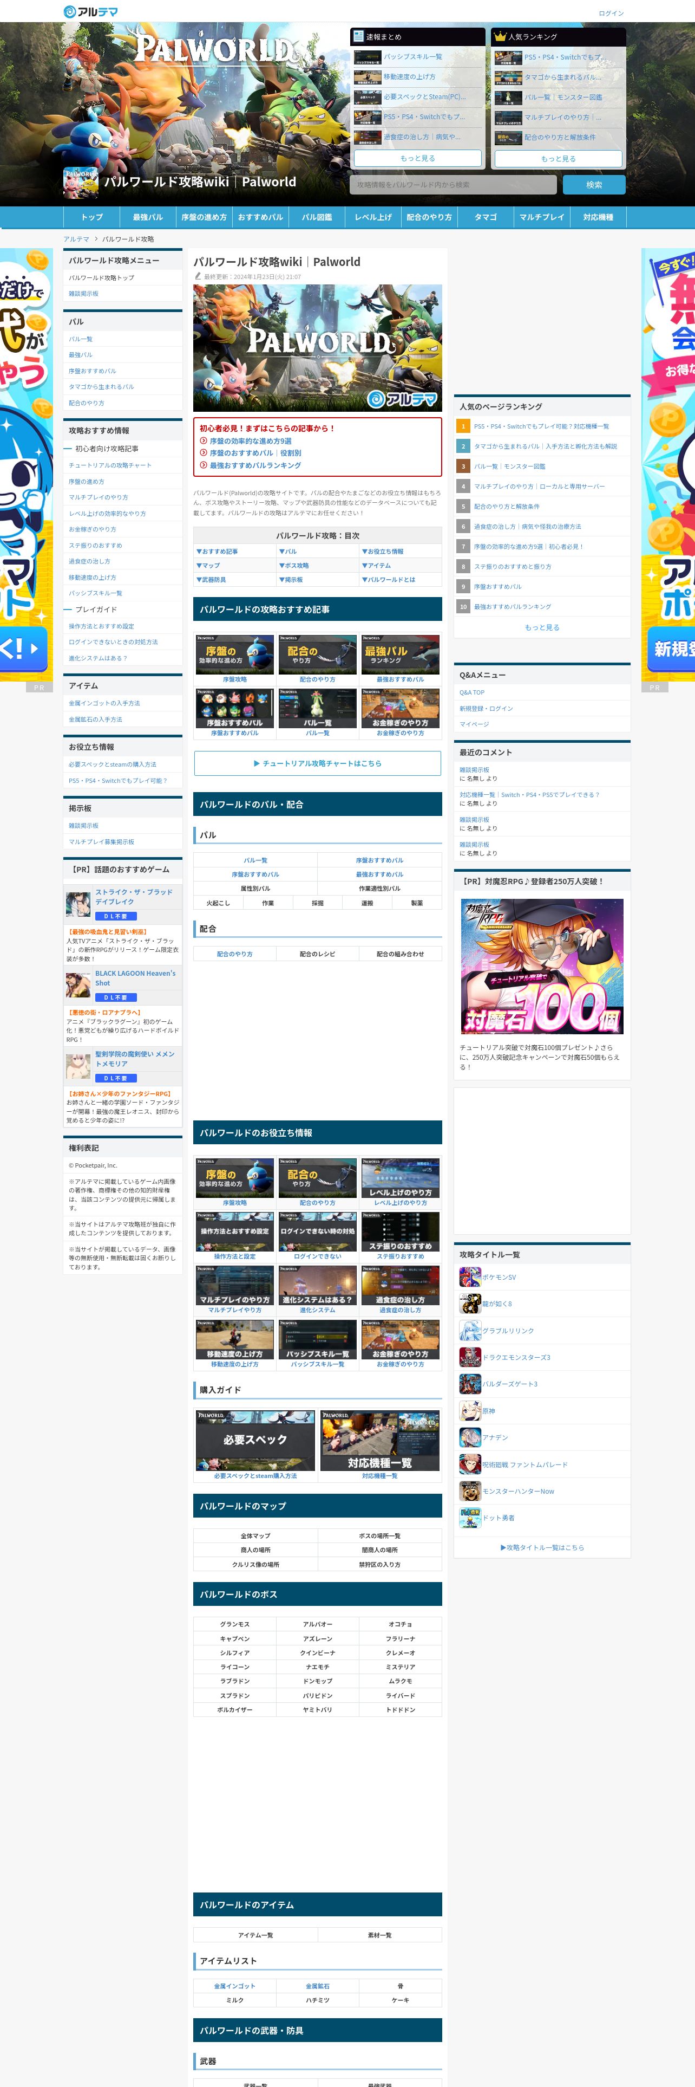Open 呪術廻戦 ファントムパレード game icon
Image resolution: width=695 pixels, height=2087 pixels.
[469, 1464]
